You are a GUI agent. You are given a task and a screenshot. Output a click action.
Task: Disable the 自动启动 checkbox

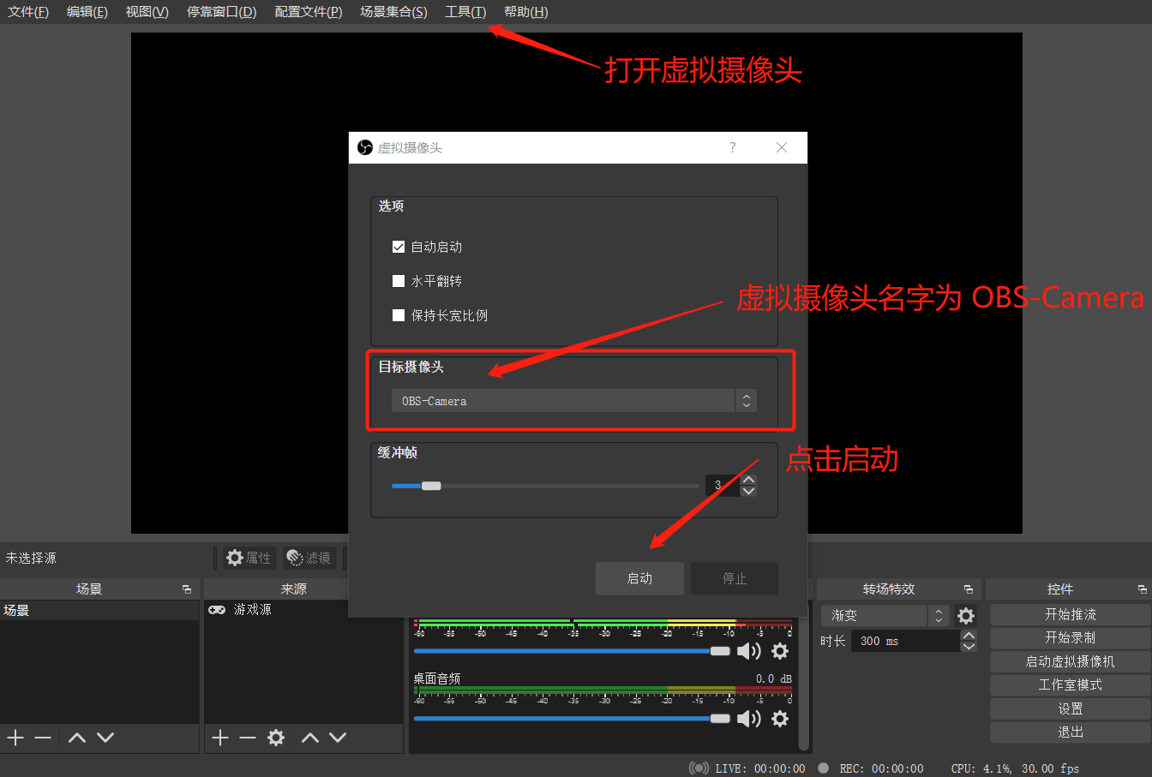coord(399,247)
